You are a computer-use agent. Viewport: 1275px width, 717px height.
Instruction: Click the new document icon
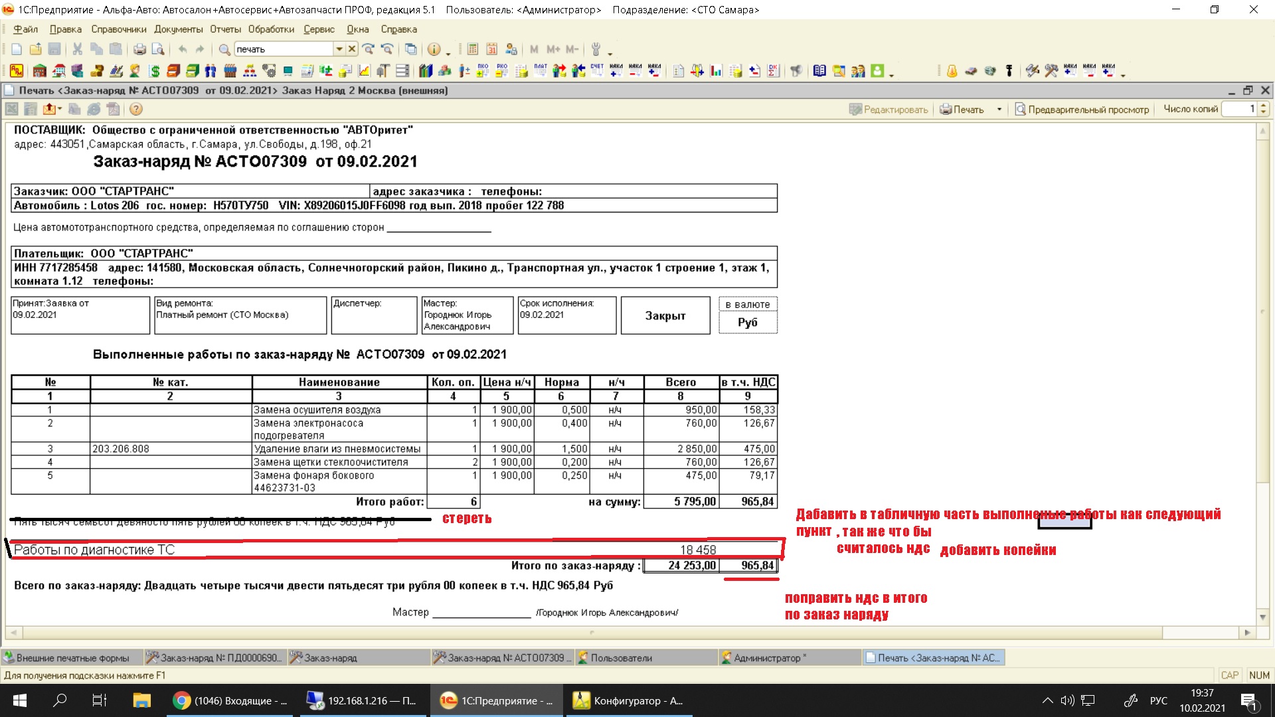click(17, 49)
